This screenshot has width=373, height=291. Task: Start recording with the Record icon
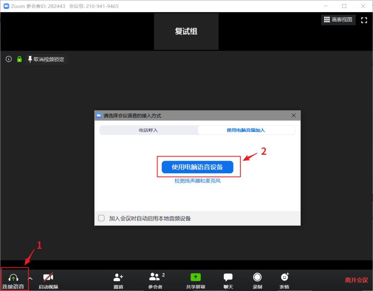click(257, 277)
